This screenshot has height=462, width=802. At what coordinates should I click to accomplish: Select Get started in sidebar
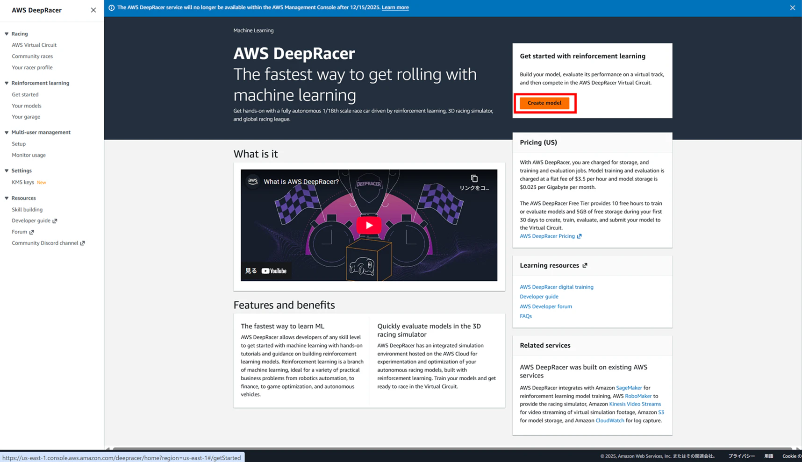[25, 94]
